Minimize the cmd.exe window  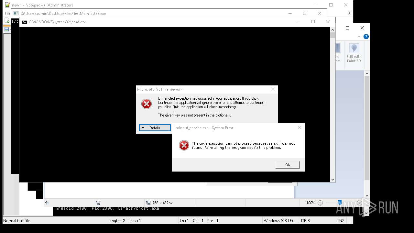tap(298, 22)
